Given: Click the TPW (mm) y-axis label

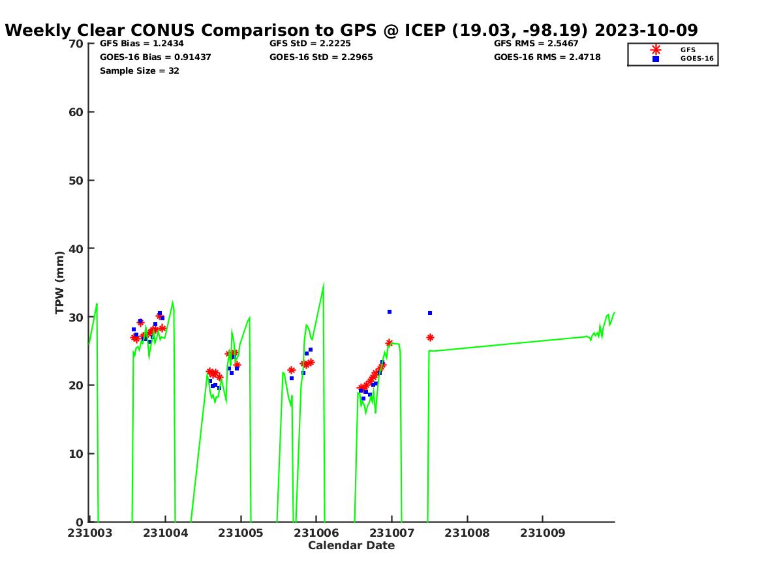Looking at the screenshot, I should coord(60,282).
